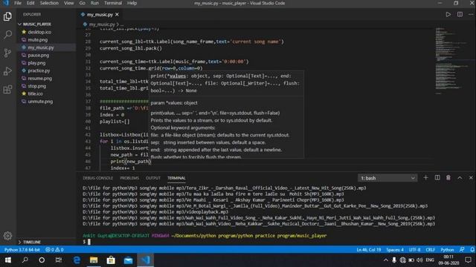476x267 pixels.
Task: Change line ending via CRLF status item
Action: click(430, 250)
